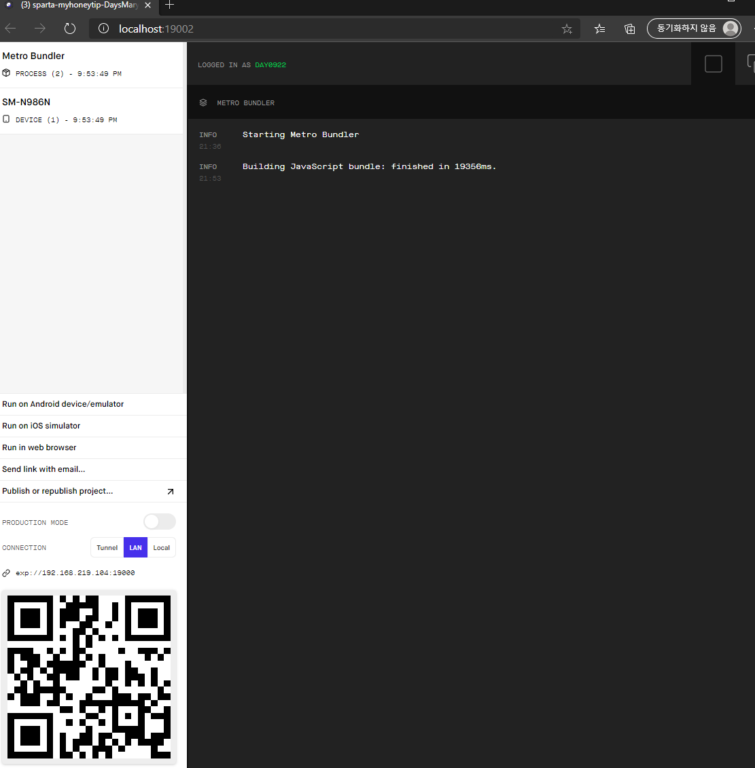Click the link icon beside the exp URL
The height and width of the screenshot is (768, 755).
click(x=6, y=573)
